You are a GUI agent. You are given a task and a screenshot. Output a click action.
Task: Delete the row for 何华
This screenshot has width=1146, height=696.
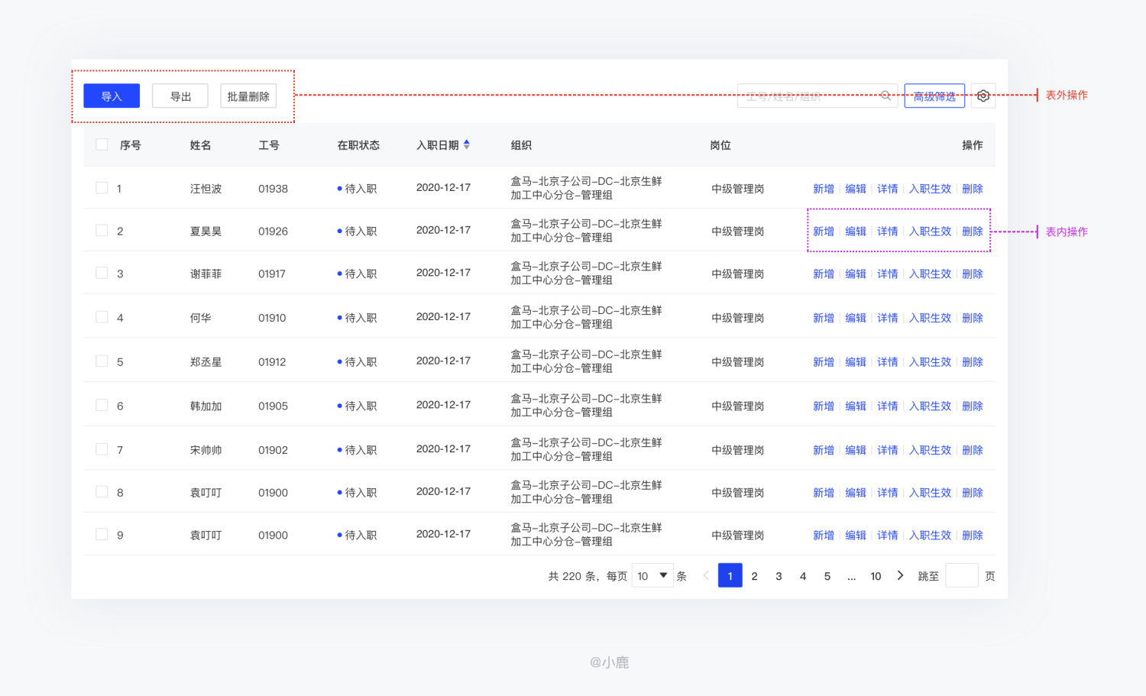pos(973,318)
